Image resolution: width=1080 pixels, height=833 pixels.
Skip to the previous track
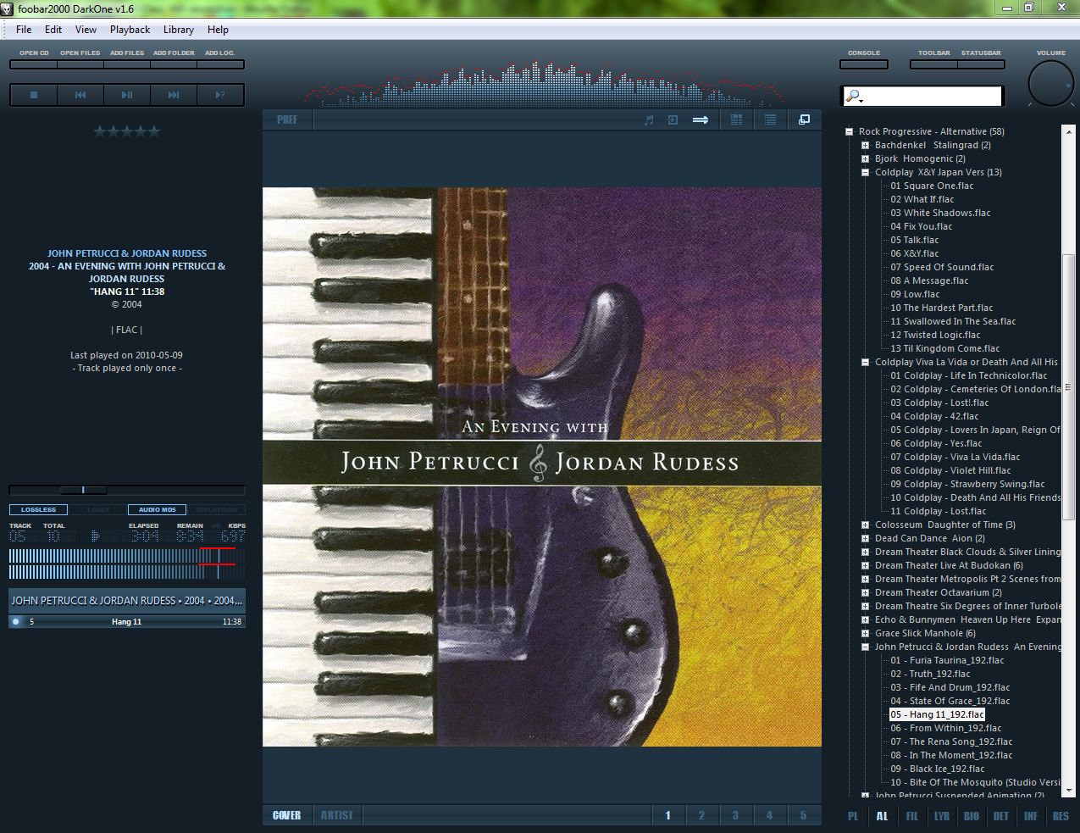80,95
